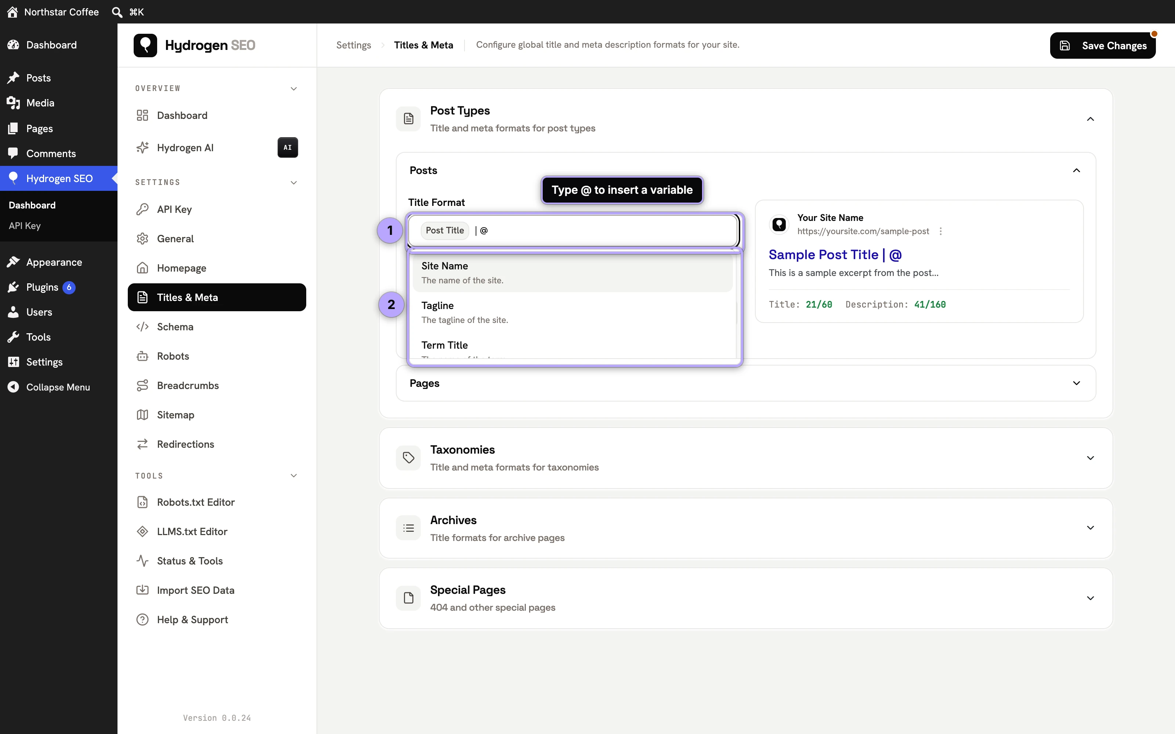1175x734 pixels.
Task: Click the Status & Tools pulse icon
Action: point(142,561)
